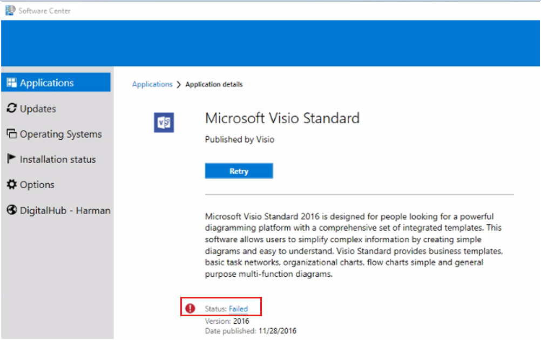Click the Updates refresh arrows icon
Image resolution: width=541 pixels, height=340 pixels.
11,108
